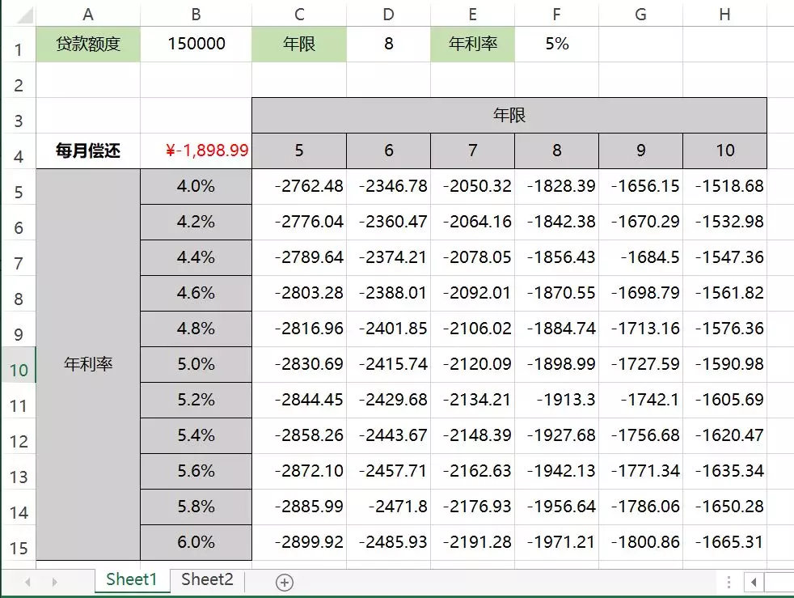Select row 1 header
The height and width of the screenshot is (598, 794).
coord(19,45)
